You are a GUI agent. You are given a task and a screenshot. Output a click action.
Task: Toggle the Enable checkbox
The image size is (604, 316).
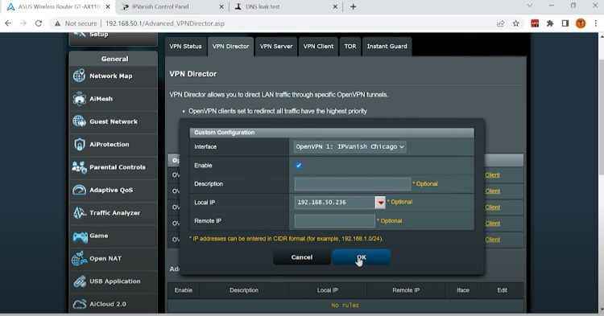click(x=299, y=166)
